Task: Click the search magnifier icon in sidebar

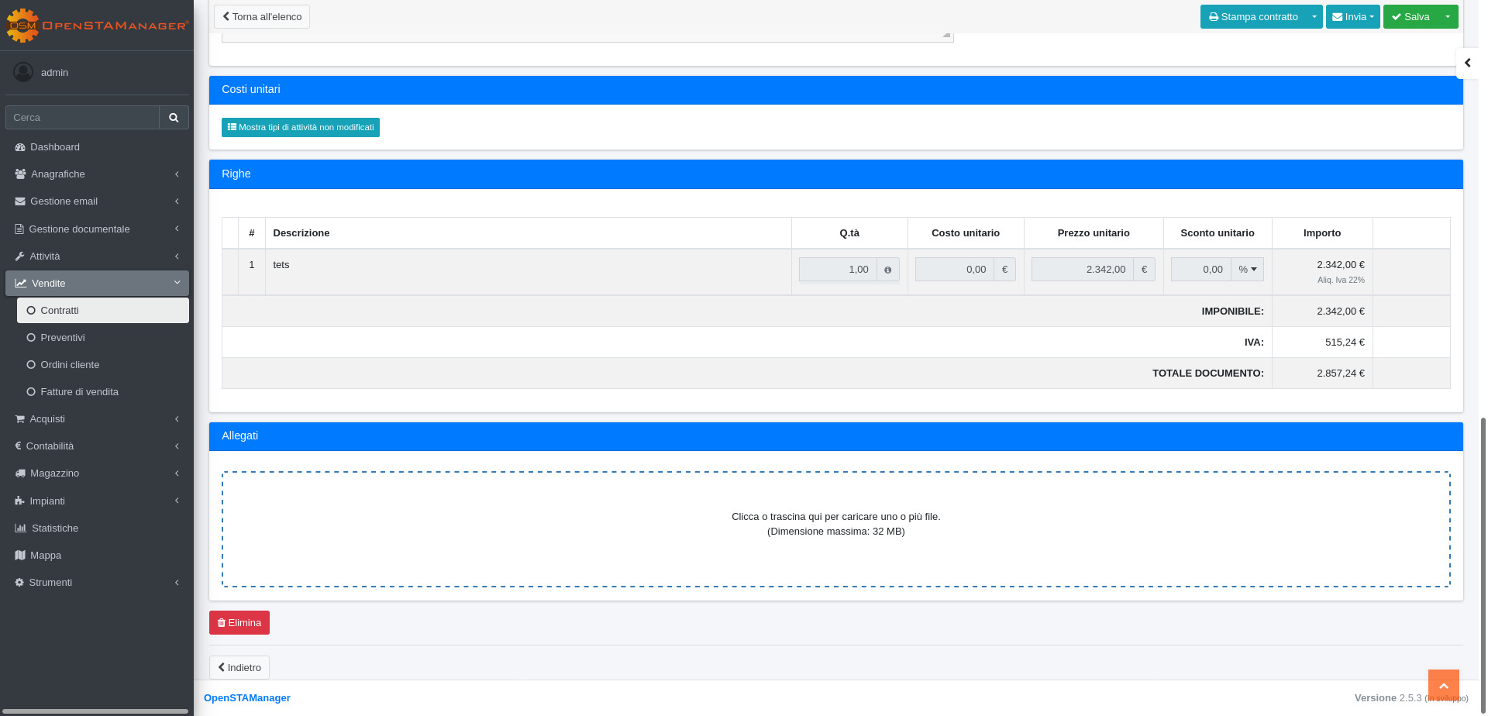Action: point(174,118)
